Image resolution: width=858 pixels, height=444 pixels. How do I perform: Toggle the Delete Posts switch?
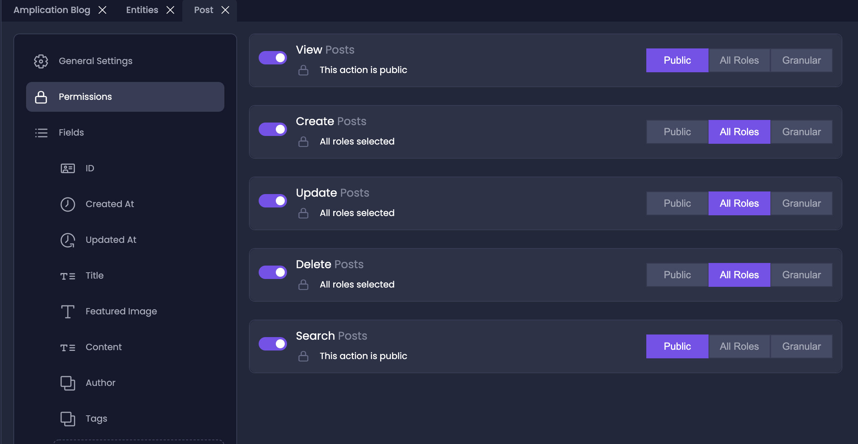(273, 272)
